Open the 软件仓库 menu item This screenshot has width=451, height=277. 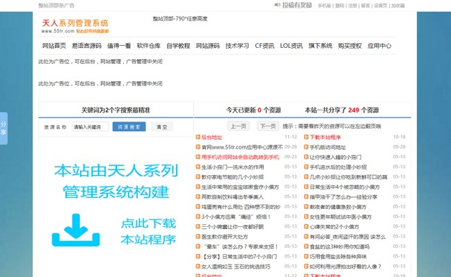(x=149, y=46)
